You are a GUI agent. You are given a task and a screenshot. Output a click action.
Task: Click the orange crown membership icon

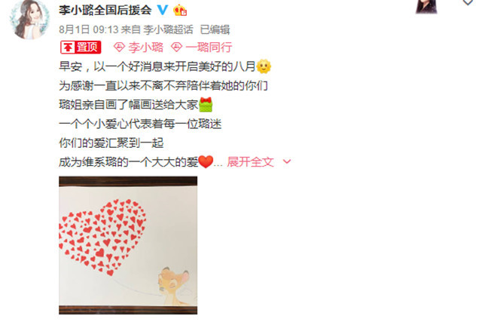pyautogui.click(x=180, y=11)
